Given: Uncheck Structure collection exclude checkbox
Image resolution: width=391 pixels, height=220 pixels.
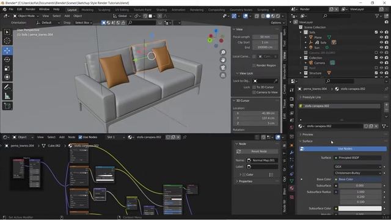Looking at the screenshot, I should click(376, 73).
